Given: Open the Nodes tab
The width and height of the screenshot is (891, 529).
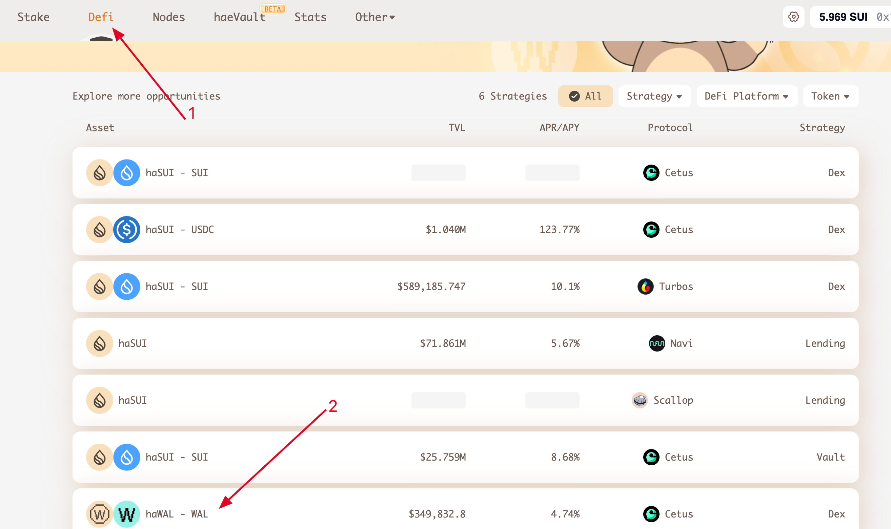Looking at the screenshot, I should [x=169, y=17].
